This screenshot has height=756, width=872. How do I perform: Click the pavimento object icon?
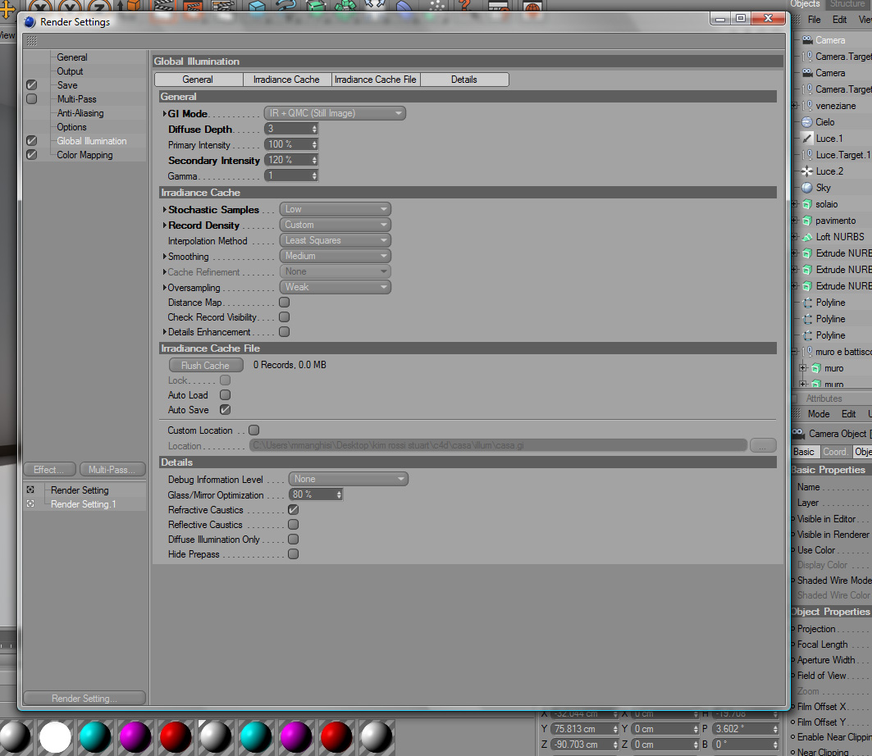pyautogui.click(x=807, y=221)
